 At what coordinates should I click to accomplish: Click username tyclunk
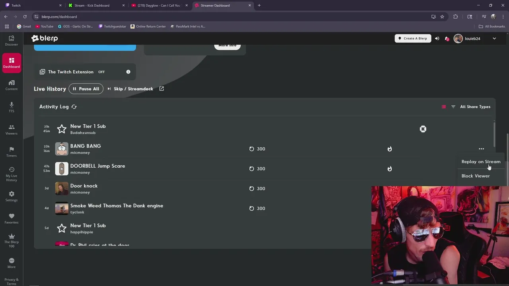point(77,212)
